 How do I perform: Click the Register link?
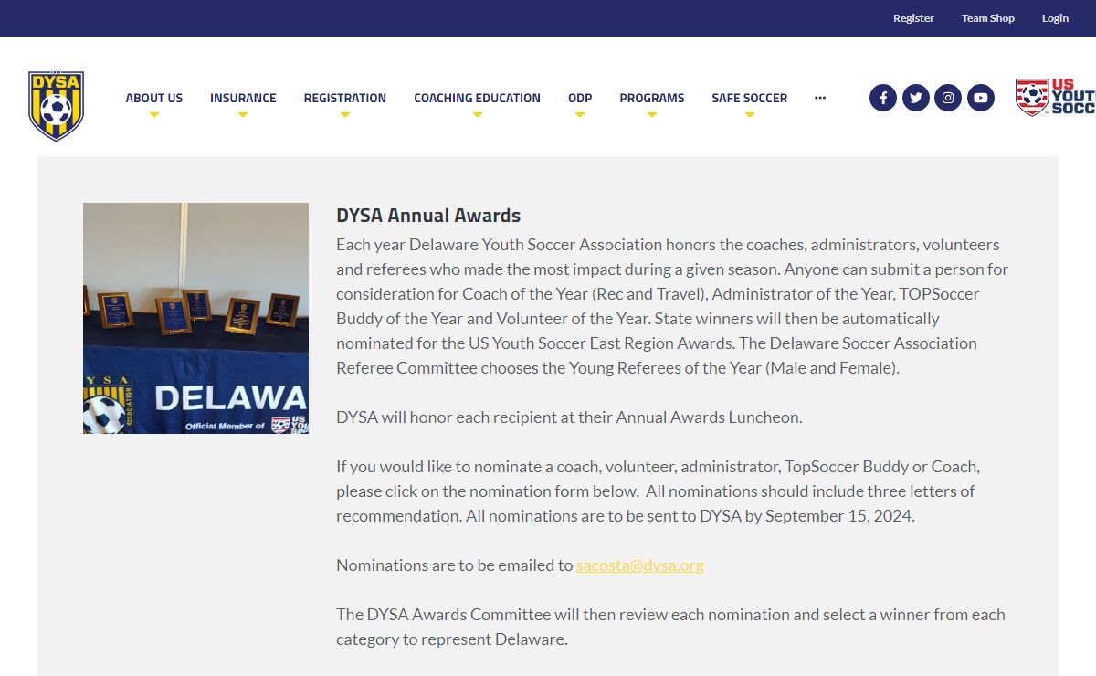[913, 18]
